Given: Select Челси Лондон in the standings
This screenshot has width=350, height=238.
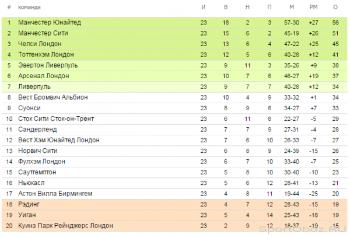Looking at the screenshot, I should 40,44.
